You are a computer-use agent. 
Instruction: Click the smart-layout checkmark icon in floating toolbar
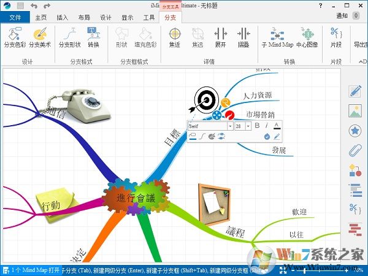point(267,137)
